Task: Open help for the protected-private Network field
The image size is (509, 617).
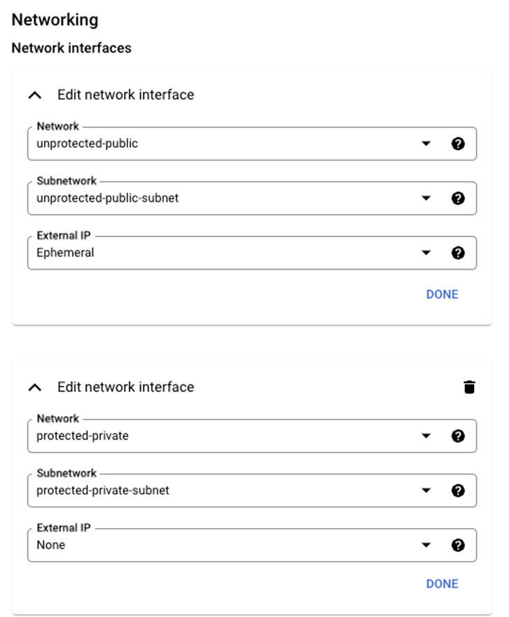Action: 459,436
